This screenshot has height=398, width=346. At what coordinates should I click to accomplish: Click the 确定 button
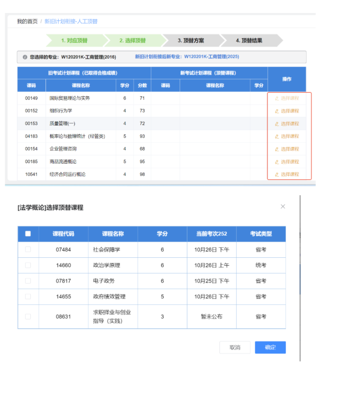270,347
